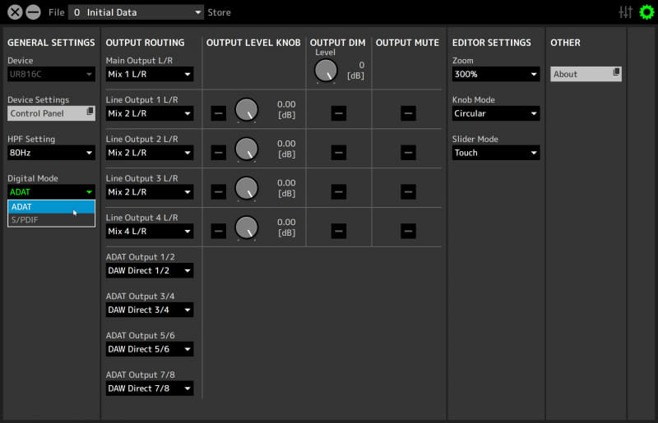Select S/PDIF from Digital Mode list
Image resolution: width=658 pixels, height=423 pixels.
[x=51, y=220]
